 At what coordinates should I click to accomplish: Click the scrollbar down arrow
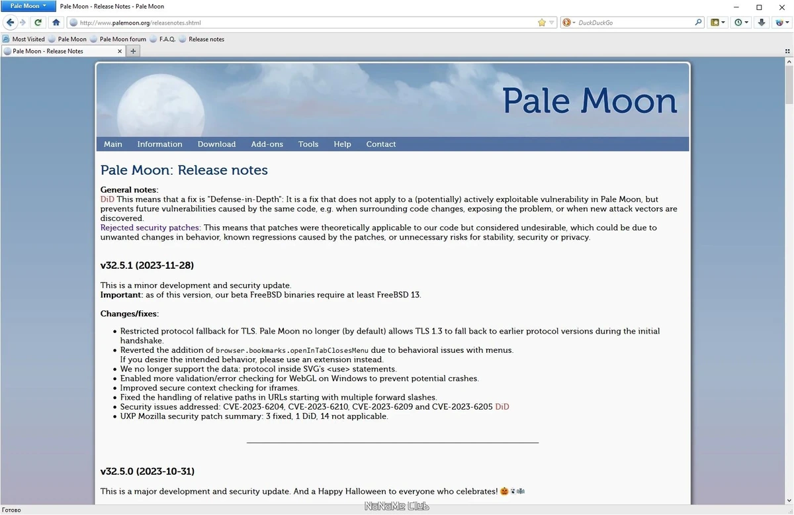tap(789, 501)
